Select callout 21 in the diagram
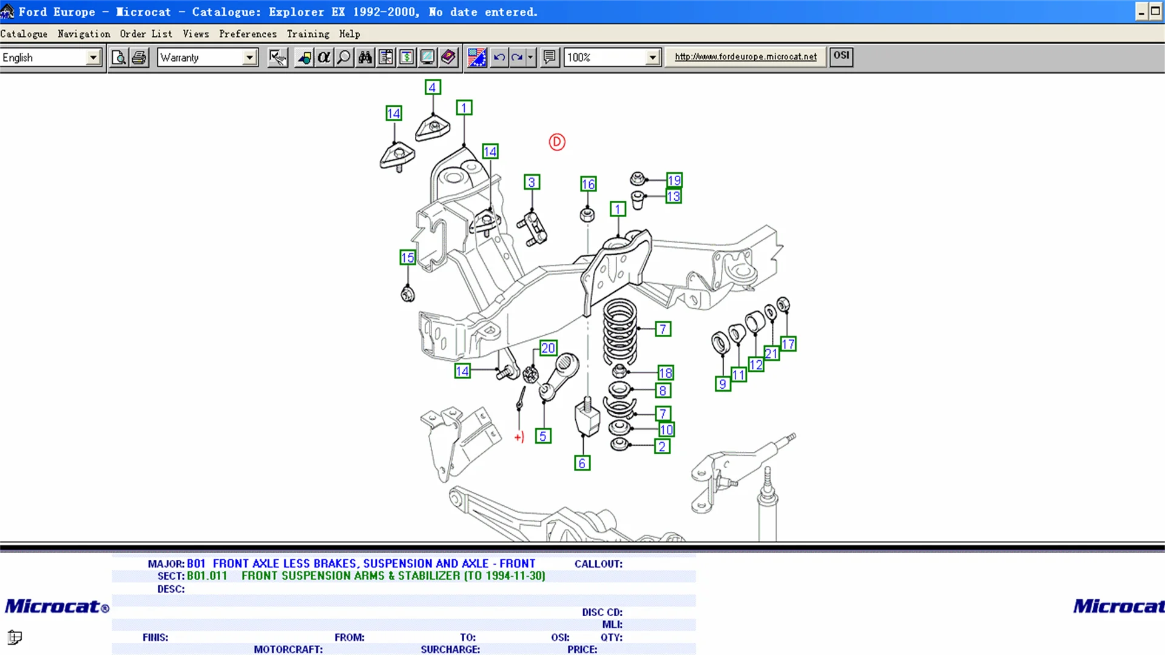Screen dimensions: 1165x655 click(x=771, y=354)
